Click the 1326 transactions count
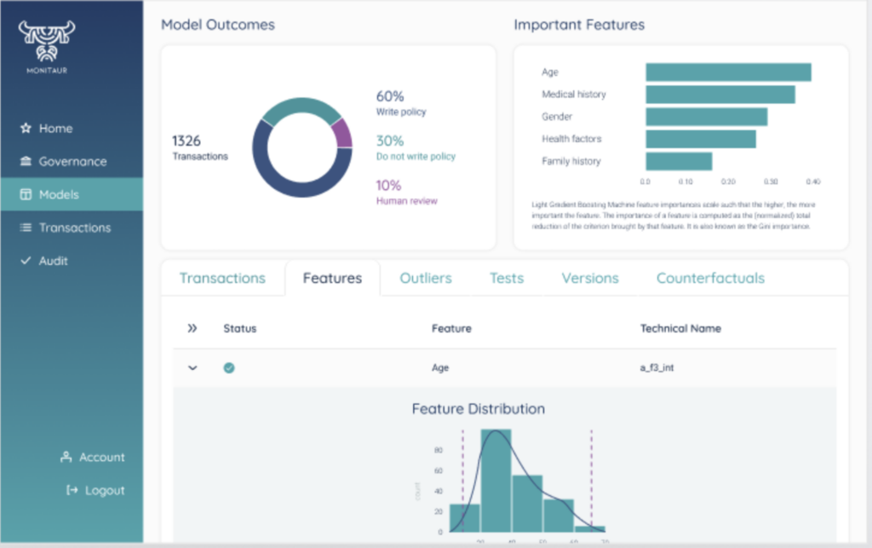This screenshot has height=548, width=872. pos(199,147)
